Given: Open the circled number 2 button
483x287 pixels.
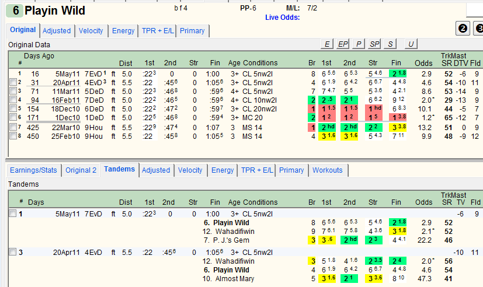Looking at the screenshot, I should [x=463, y=29].
